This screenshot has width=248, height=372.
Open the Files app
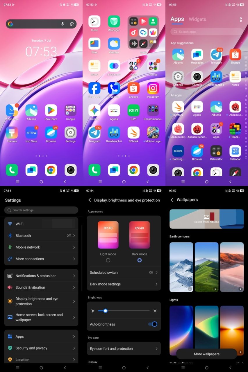pyautogui.click(x=94, y=44)
